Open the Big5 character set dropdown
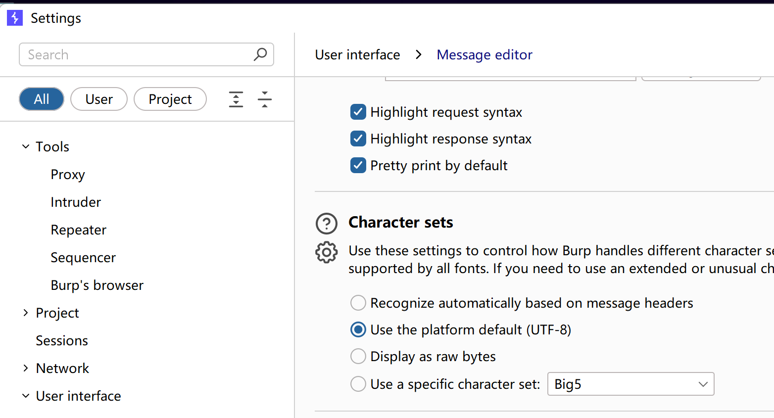The image size is (774, 418). tap(630, 384)
